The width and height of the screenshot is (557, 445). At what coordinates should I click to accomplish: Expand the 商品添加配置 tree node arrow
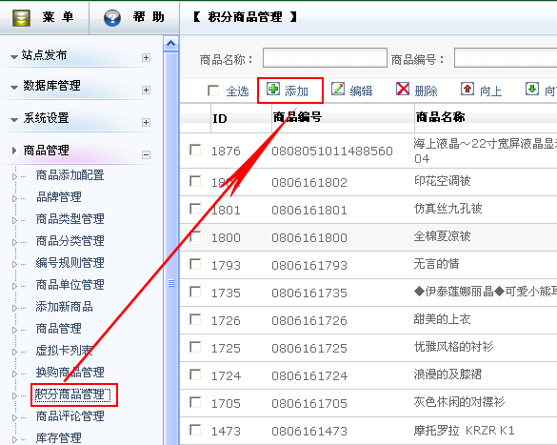(14, 176)
